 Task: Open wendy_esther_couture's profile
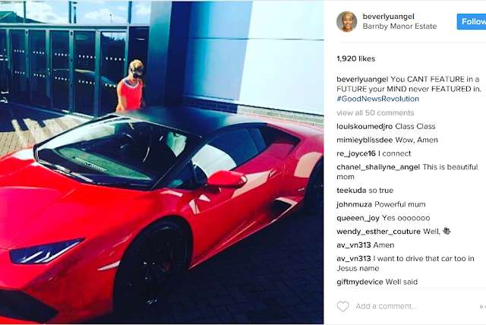[x=378, y=232]
